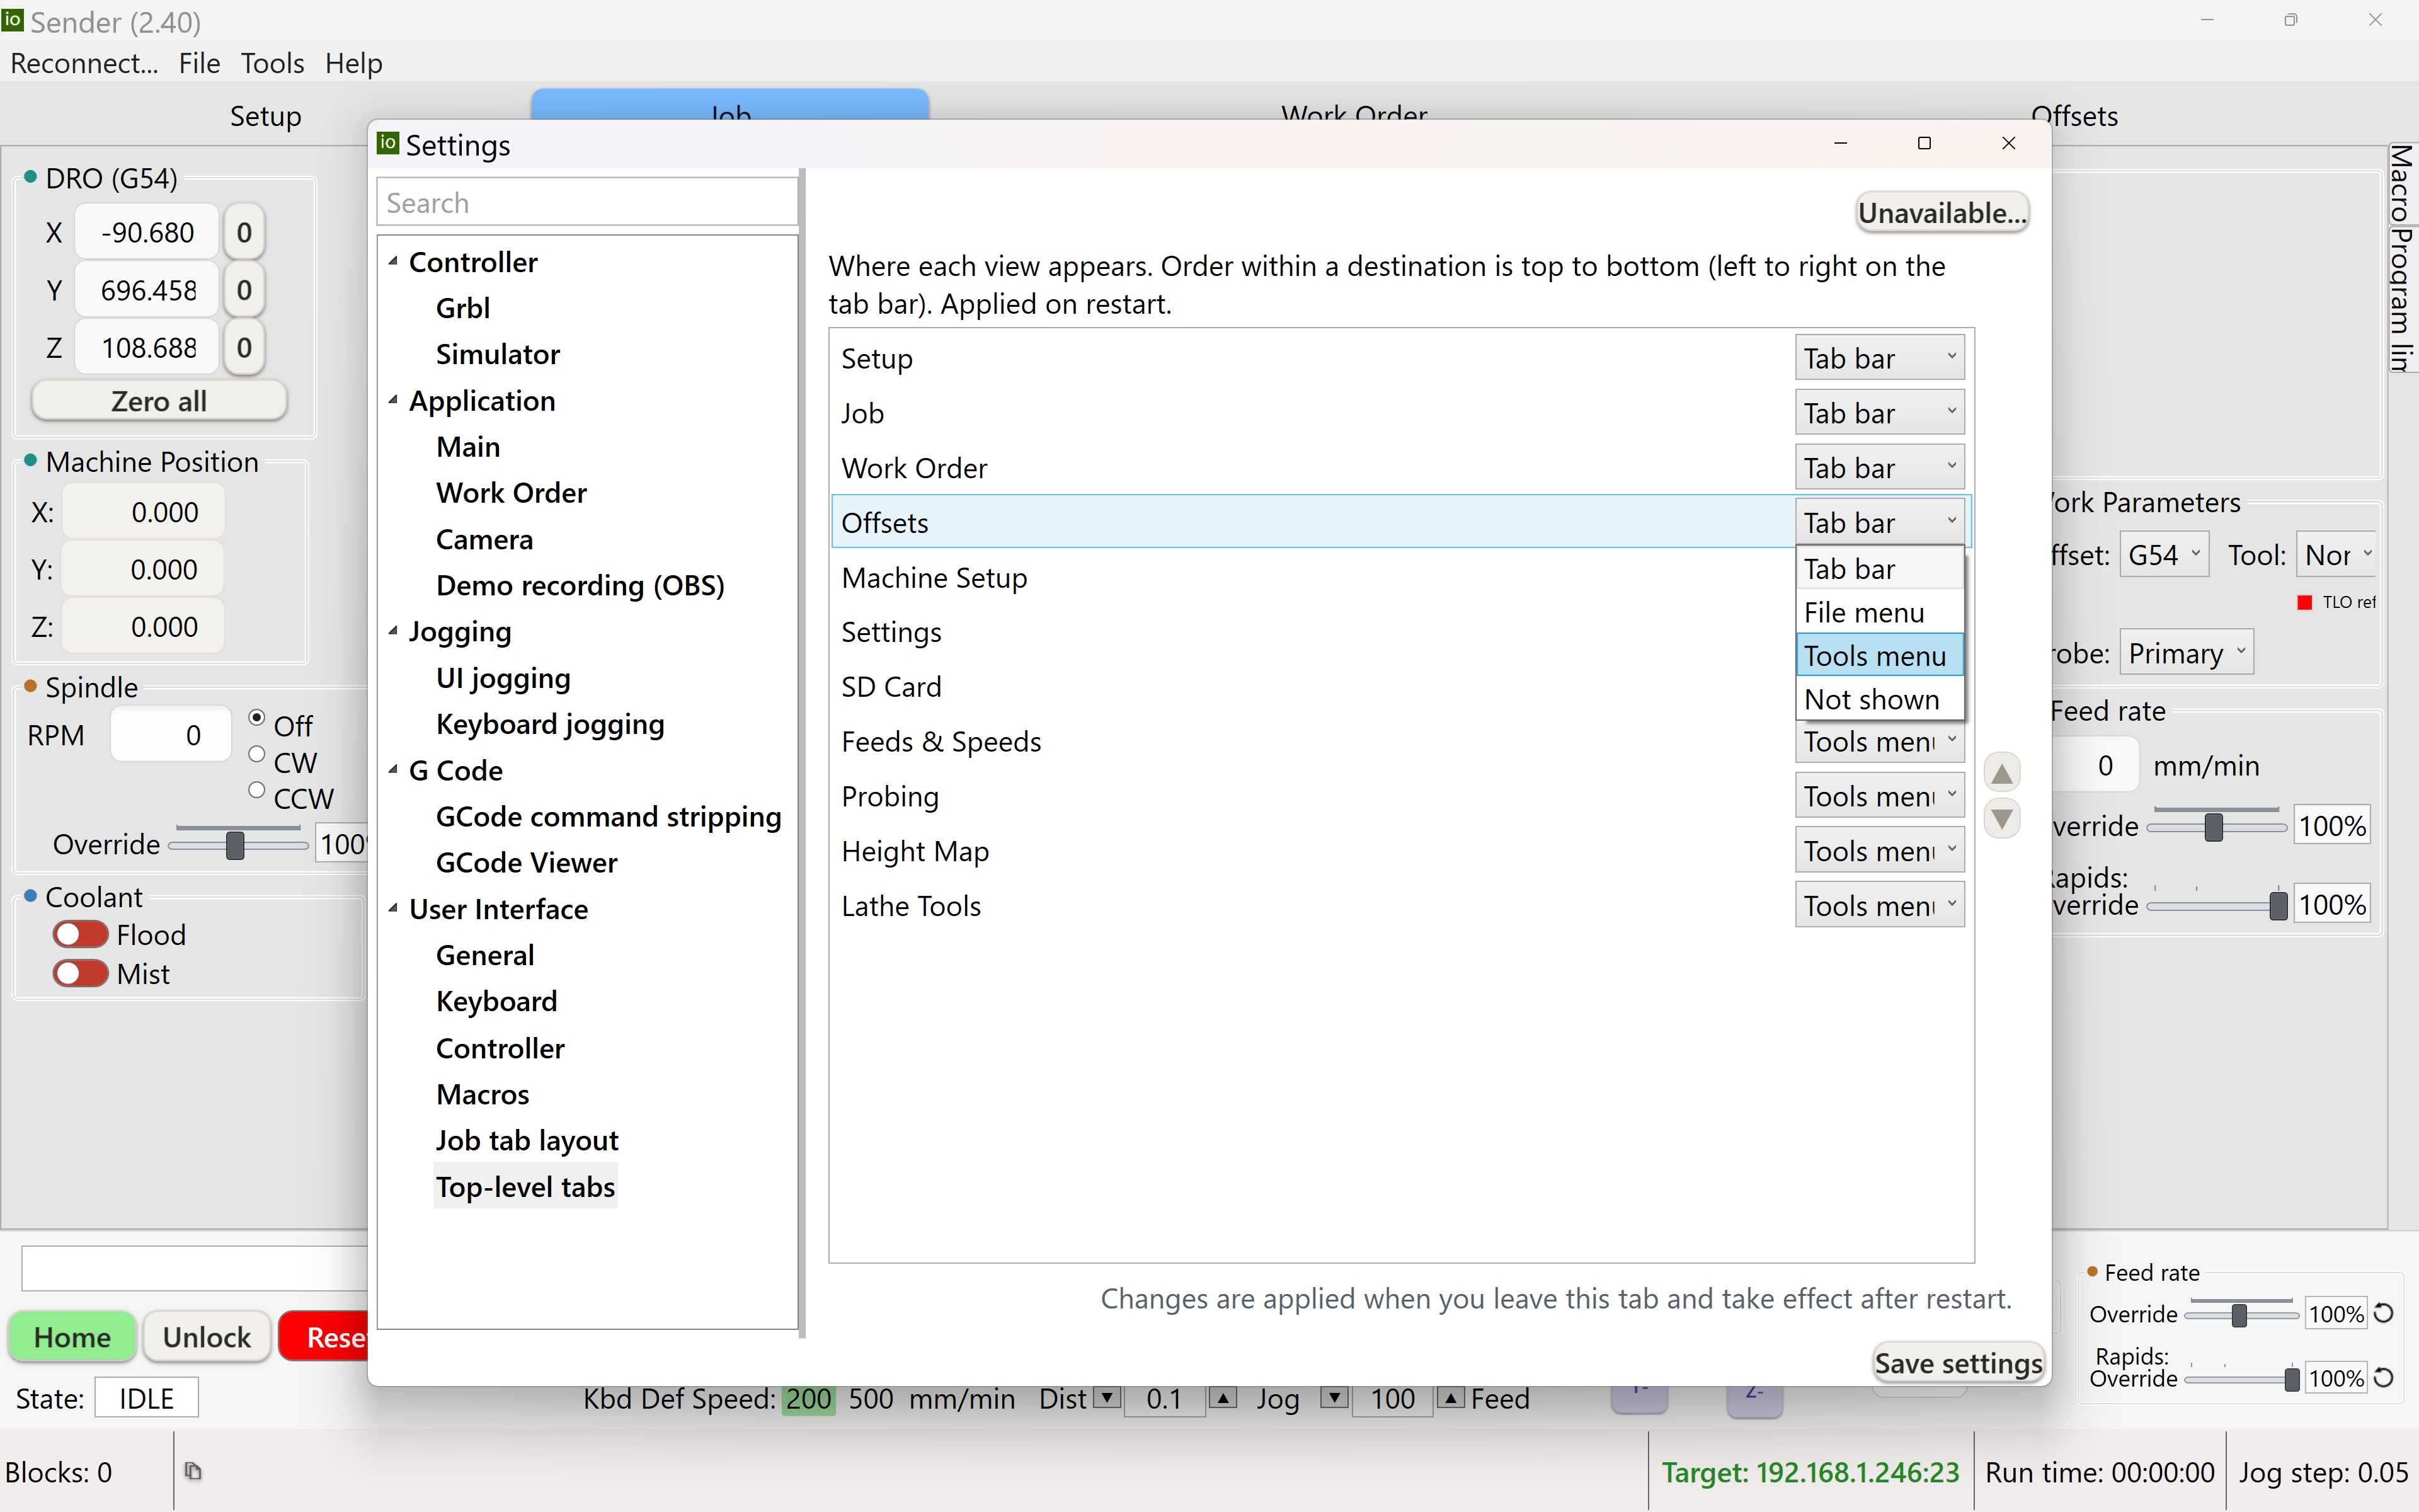The width and height of the screenshot is (2419, 1512).
Task: Open Feeds & Speeds destination dropdown
Action: (x=1879, y=741)
